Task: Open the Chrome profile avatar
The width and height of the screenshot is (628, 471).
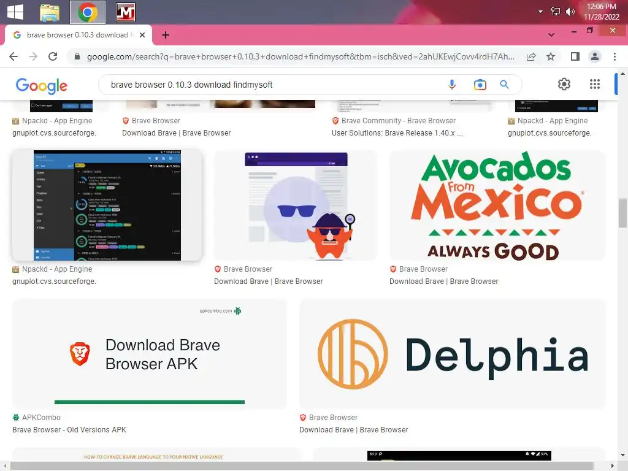Action: click(x=595, y=56)
